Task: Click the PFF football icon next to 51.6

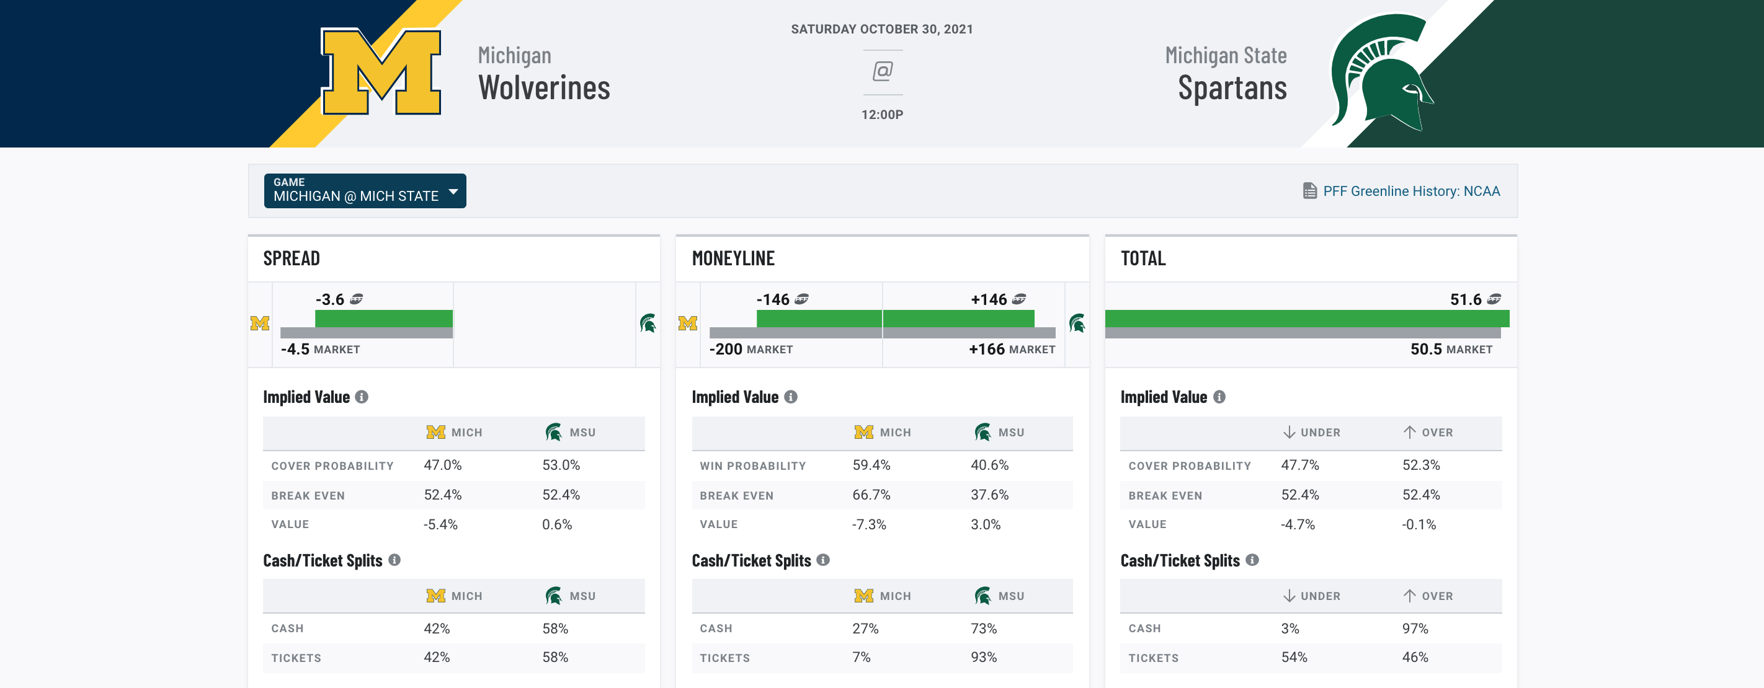Action: point(1495,299)
